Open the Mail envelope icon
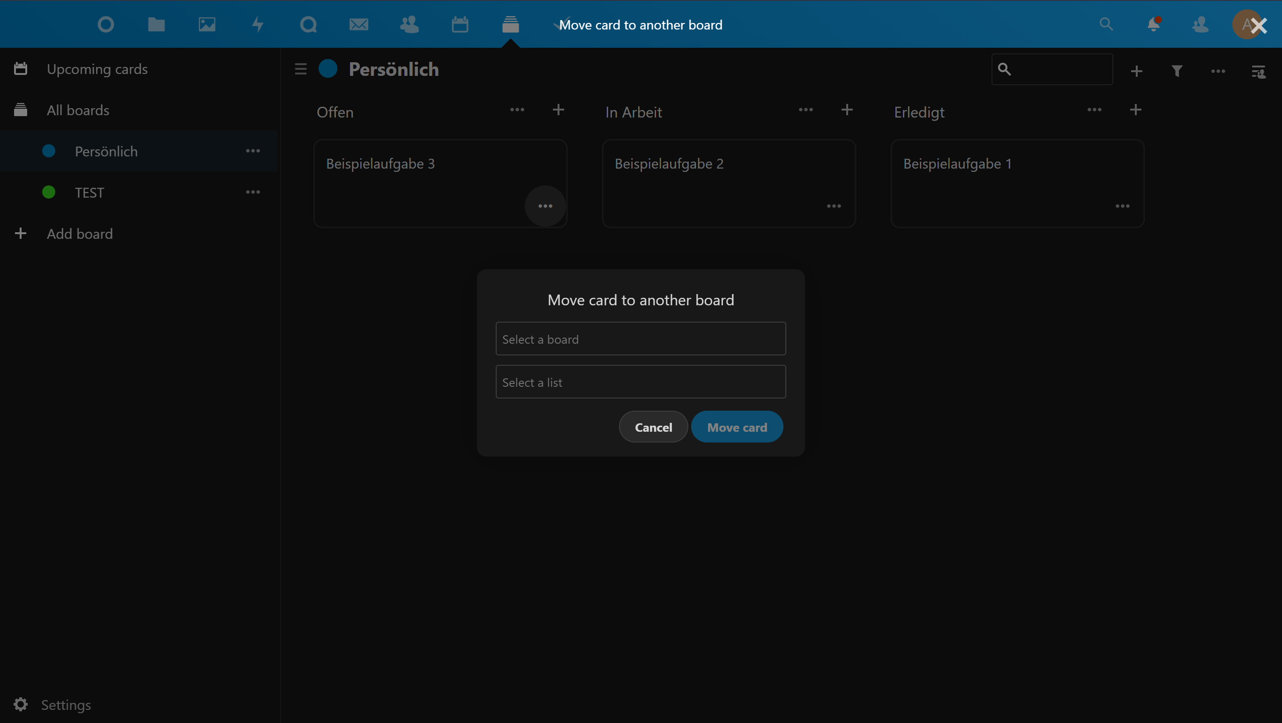 [x=358, y=24]
